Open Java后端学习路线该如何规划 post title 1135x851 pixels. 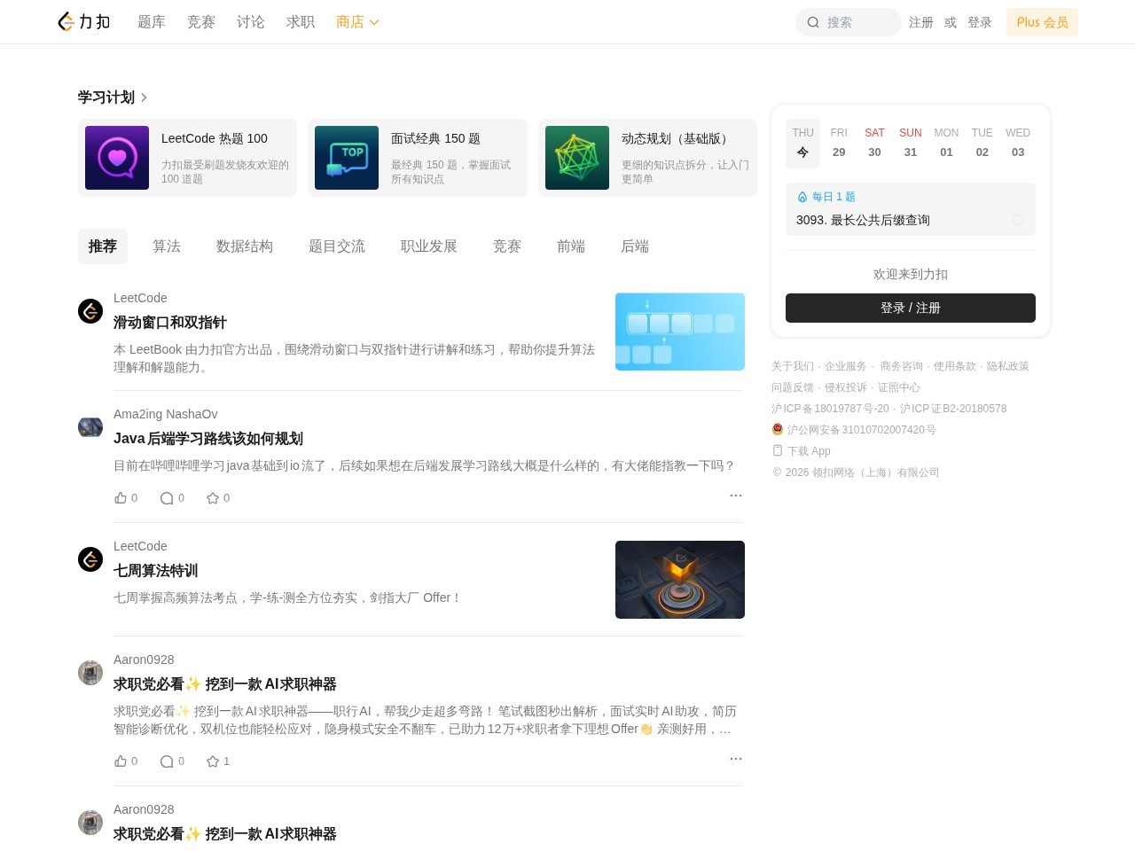pos(208,439)
